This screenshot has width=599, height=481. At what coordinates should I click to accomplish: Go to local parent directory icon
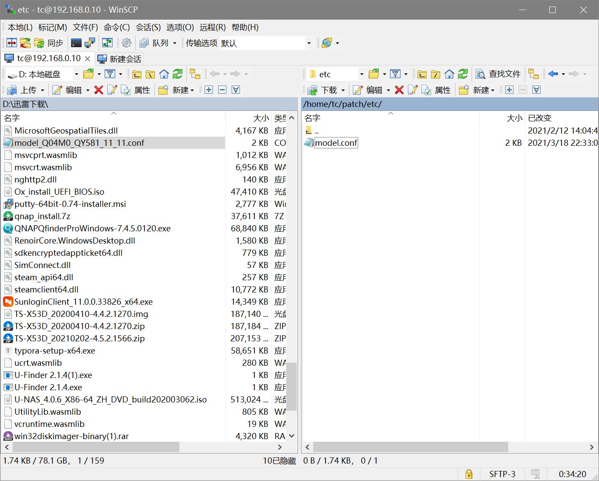(137, 74)
